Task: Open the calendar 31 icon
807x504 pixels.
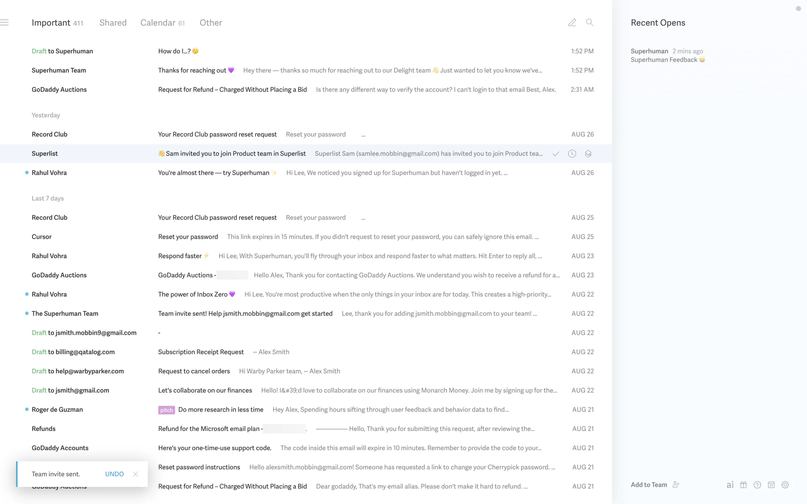Action: coord(771,485)
